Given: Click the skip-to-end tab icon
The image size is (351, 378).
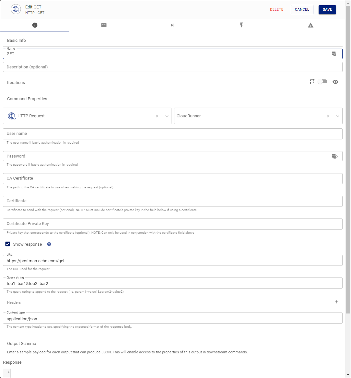Looking at the screenshot, I should click(172, 25).
